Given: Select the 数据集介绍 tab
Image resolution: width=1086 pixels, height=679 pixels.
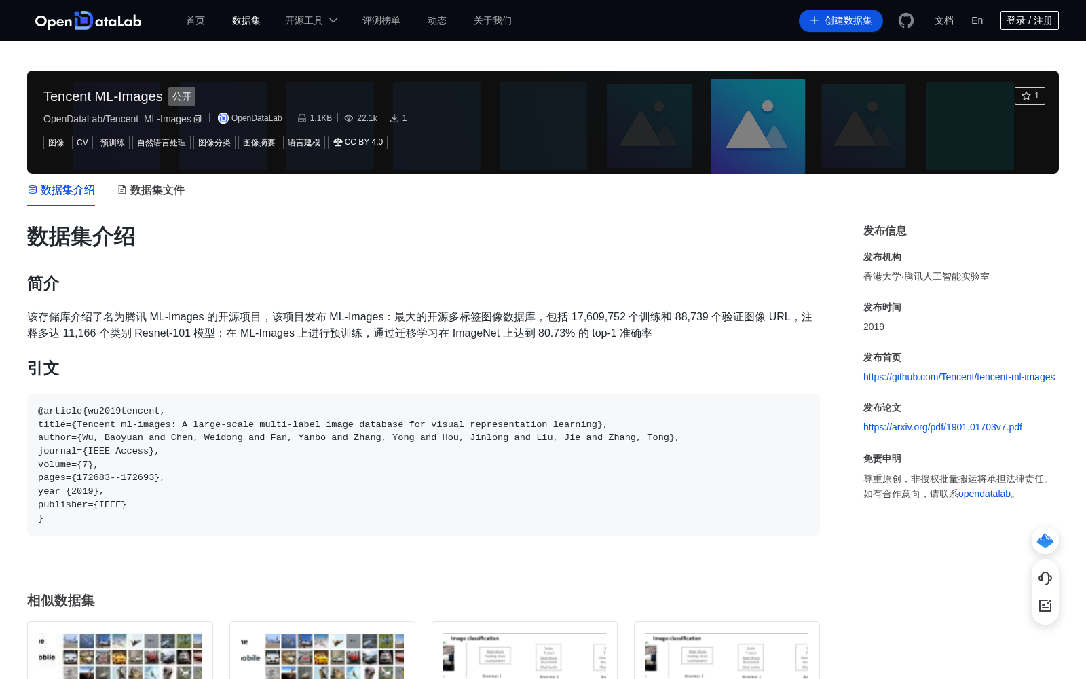Looking at the screenshot, I should click(x=61, y=190).
